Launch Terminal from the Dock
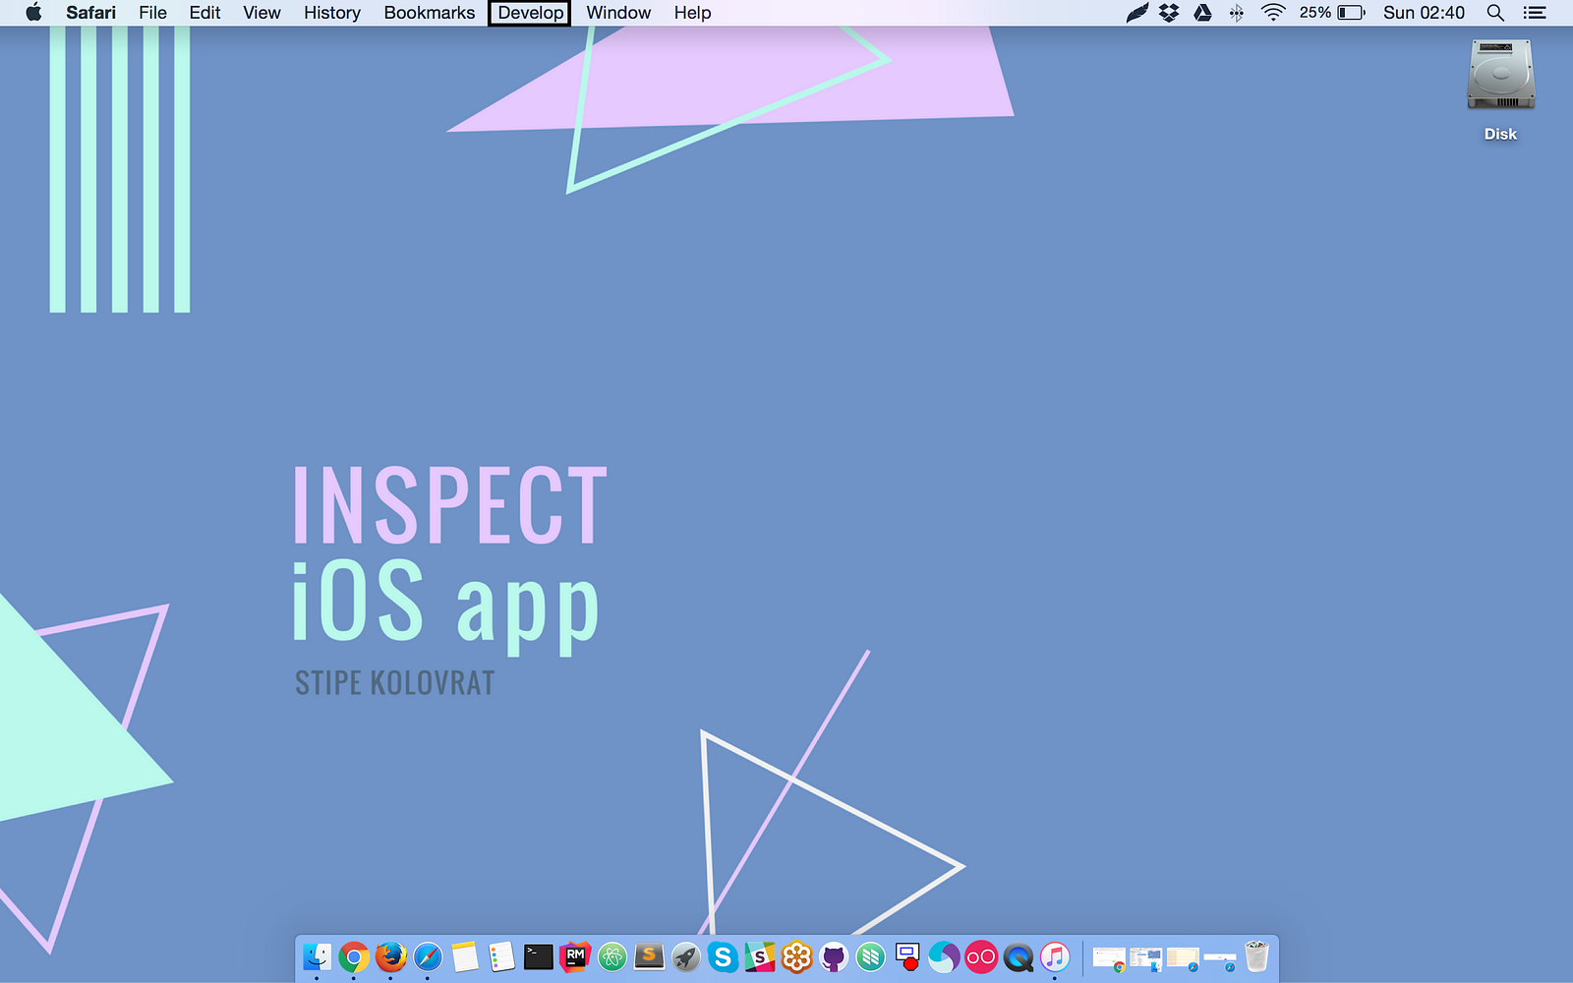1573x983 pixels. pos(539,956)
